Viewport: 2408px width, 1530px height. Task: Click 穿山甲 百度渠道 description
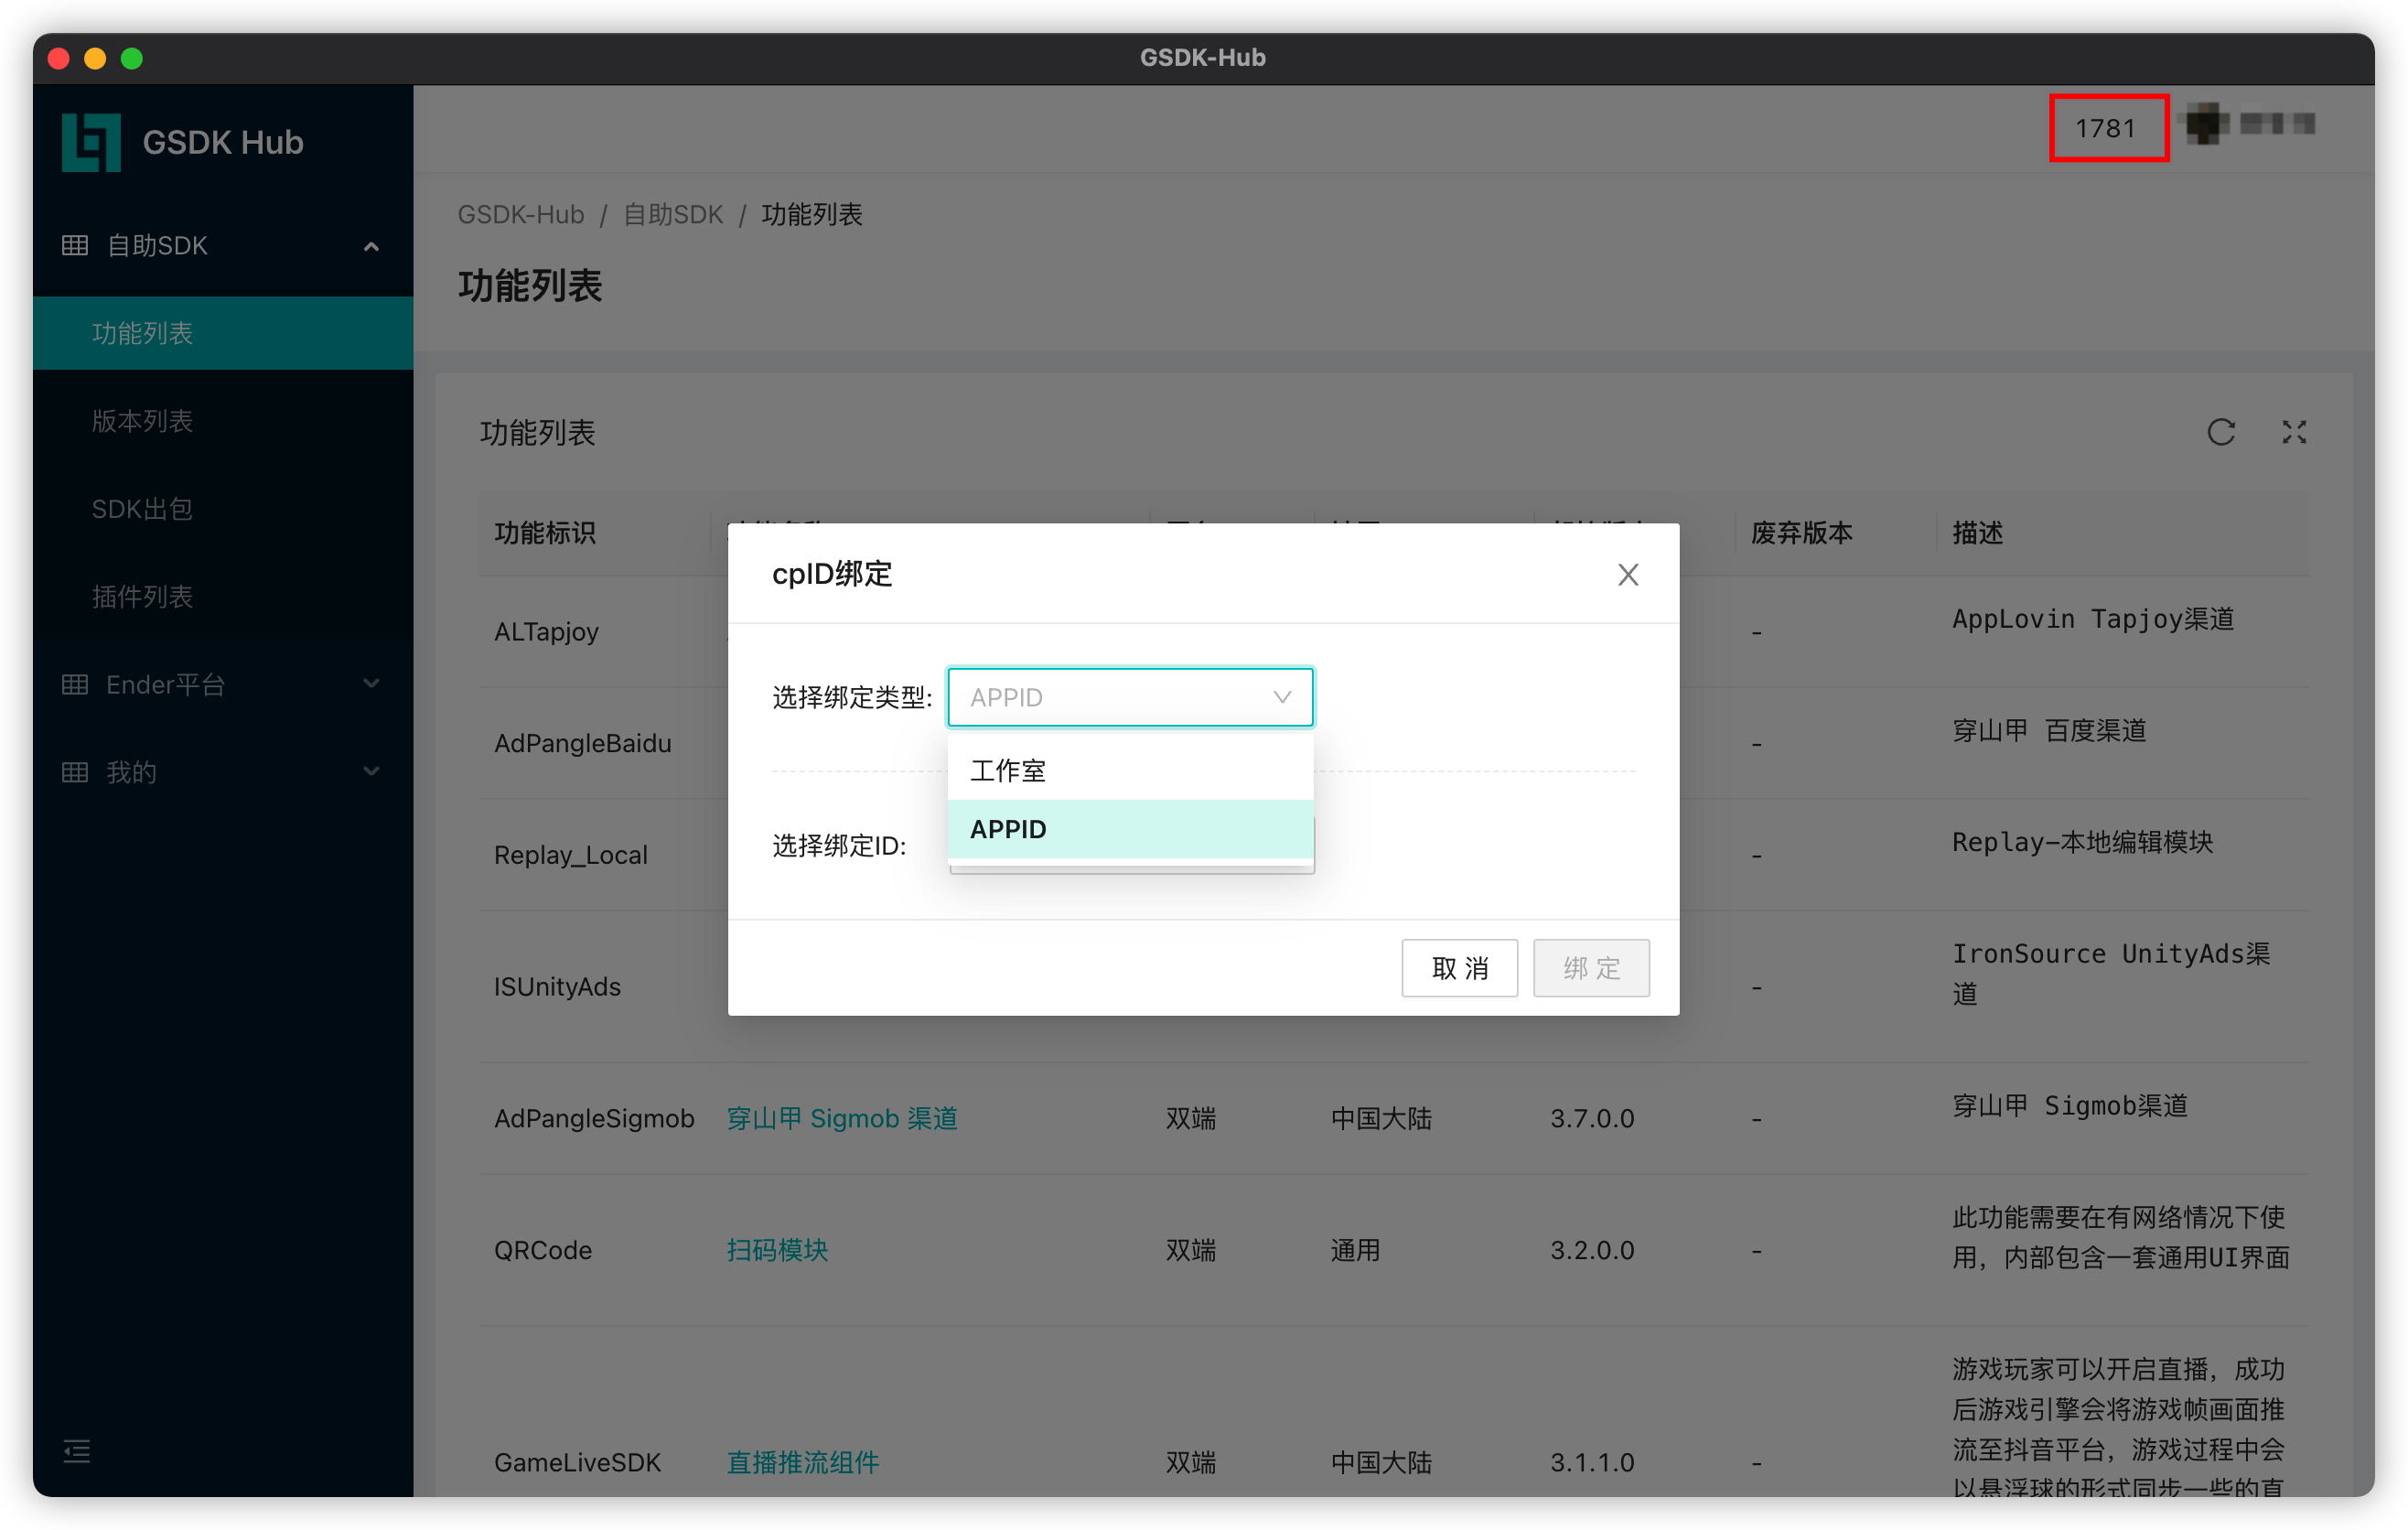pos(2049,730)
